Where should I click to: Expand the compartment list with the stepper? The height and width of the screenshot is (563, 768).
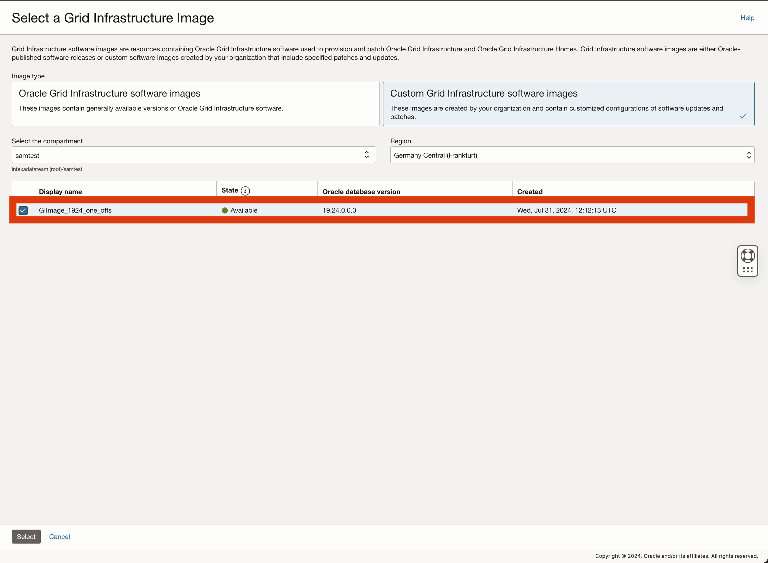click(x=366, y=155)
